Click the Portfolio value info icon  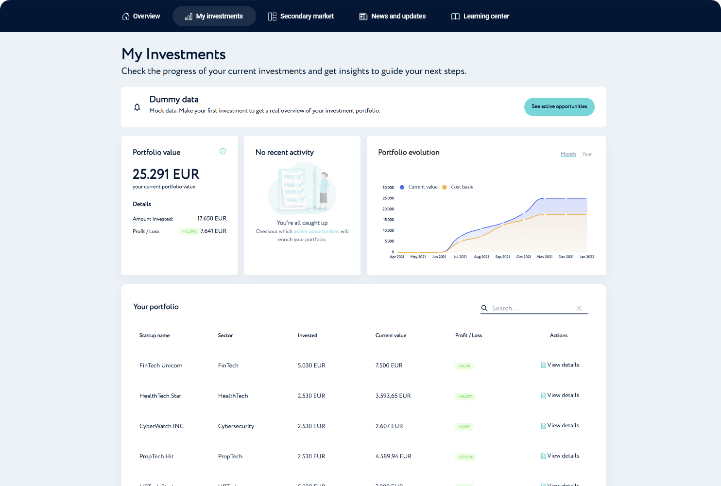pyautogui.click(x=223, y=151)
